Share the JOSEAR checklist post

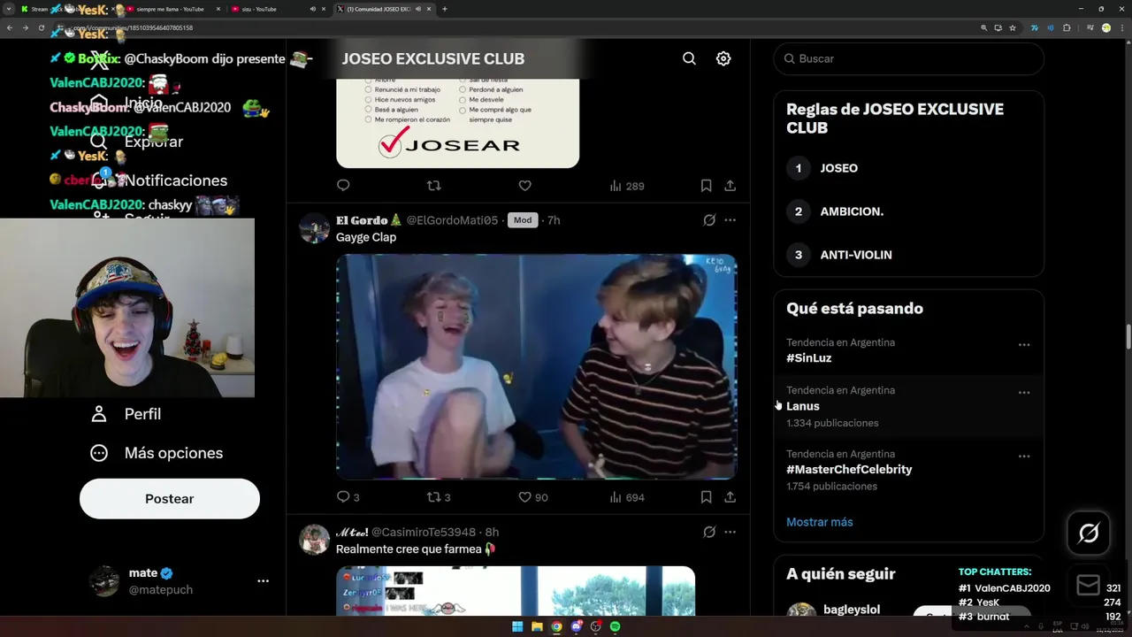point(730,186)
